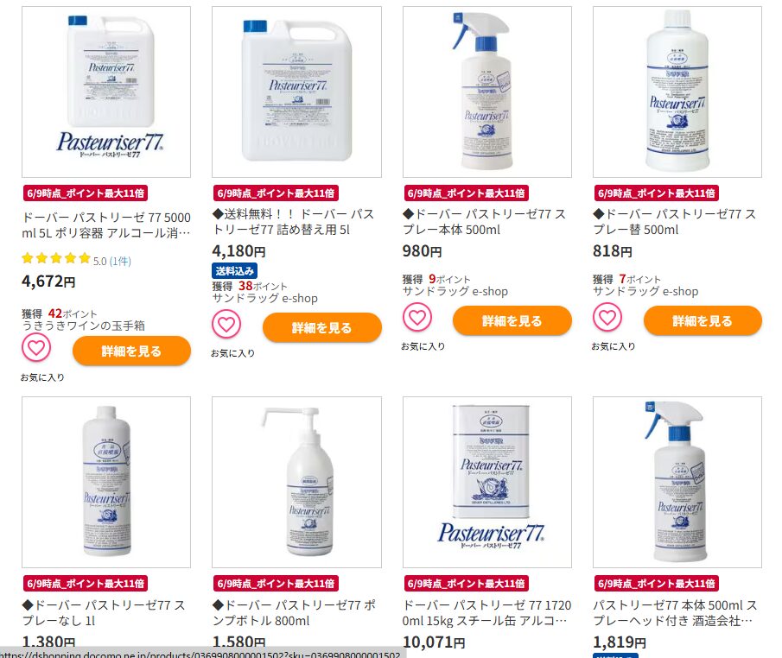
Task: Open the スプレー本体 500ml product image
Action: point(487,92)
